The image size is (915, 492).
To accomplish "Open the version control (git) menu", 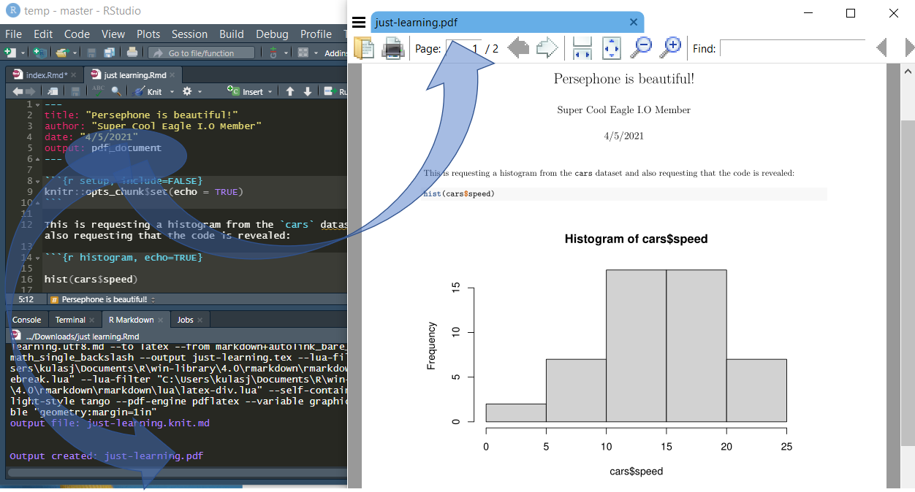I will (274, 53).
